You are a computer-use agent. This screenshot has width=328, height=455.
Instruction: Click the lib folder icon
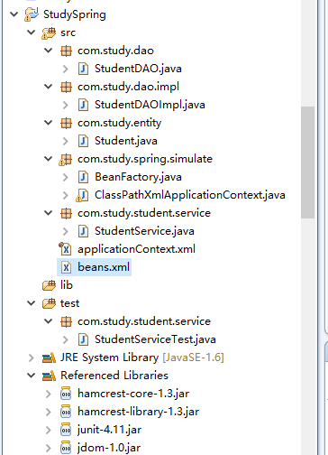click(x=49, y=285)
